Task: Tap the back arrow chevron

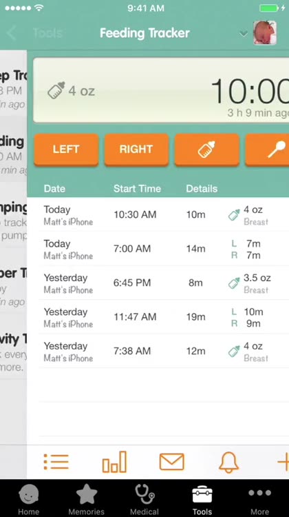Action: click(x=12, y=33)
